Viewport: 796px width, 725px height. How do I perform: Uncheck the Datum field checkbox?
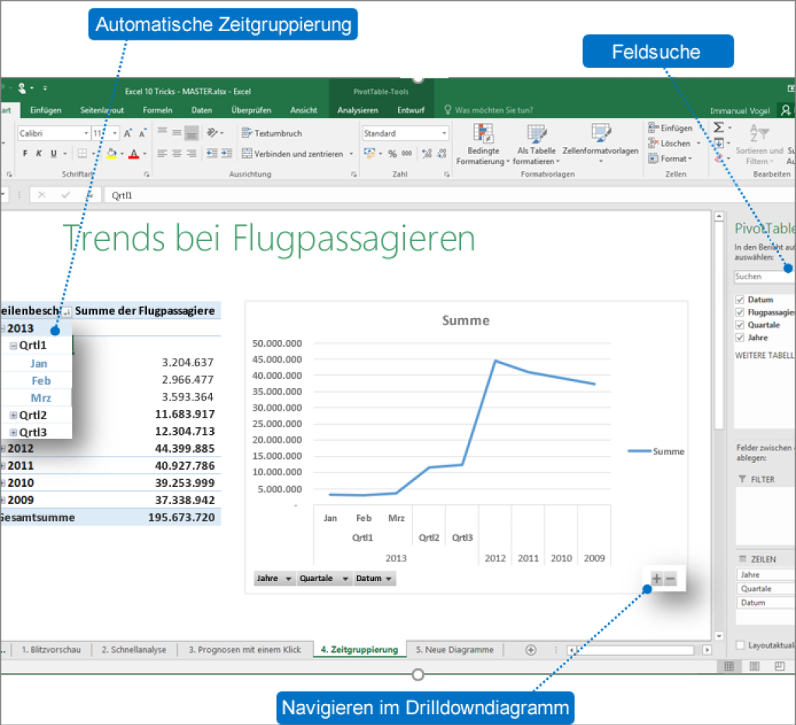[740, 299]
